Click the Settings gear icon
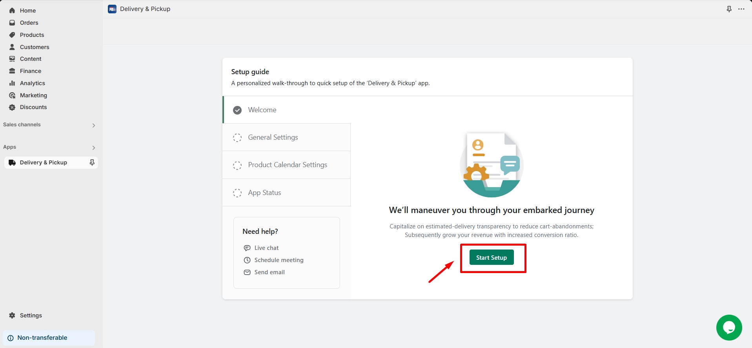This screenshot has width=752, height=348. pos(12,315)
